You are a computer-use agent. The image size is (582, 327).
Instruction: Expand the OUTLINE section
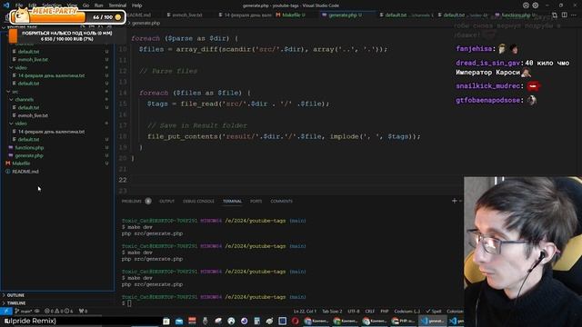click(x=57, y=295)
